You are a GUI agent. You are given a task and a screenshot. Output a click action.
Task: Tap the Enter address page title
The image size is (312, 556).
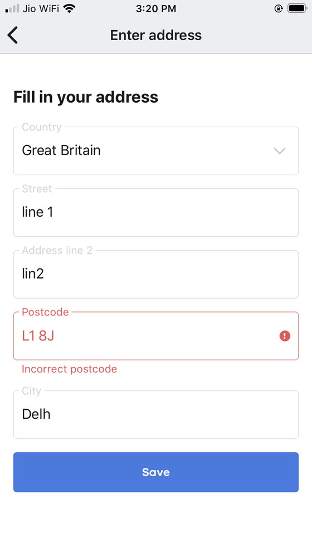156,35
